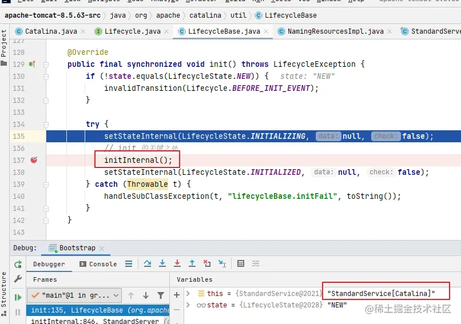Click the override gutter icon on line 129
The width and height of the screenshot is (461, 324).
pyautogui.click(x=32, y=64)
